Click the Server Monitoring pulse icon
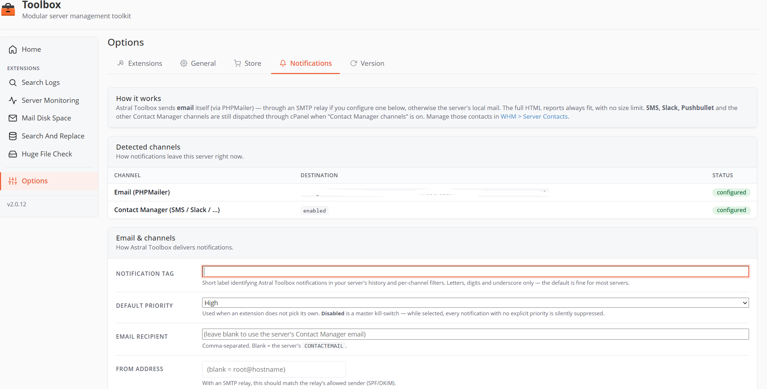This screenshot has width=767, height=389. coord(13,100)
